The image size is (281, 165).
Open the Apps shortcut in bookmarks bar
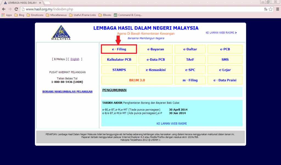(7, 15)
